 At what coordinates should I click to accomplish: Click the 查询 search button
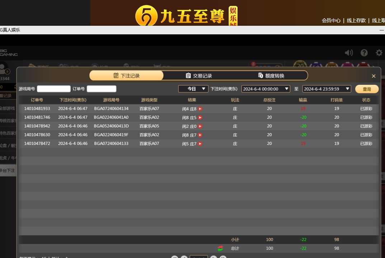point(367,89)
